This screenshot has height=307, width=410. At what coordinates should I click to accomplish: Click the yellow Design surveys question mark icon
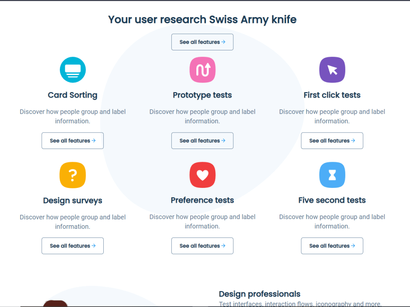[73, 175]
